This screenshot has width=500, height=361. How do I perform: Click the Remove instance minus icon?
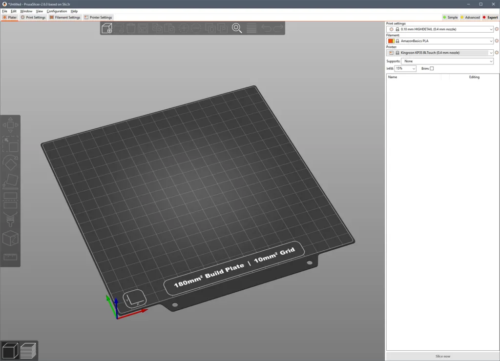click(x=196, y=28)
